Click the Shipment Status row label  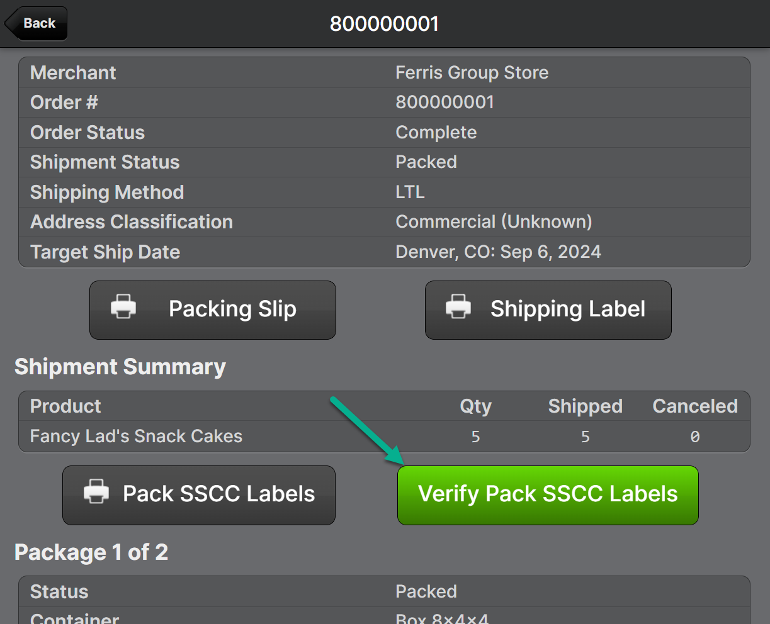105,162
